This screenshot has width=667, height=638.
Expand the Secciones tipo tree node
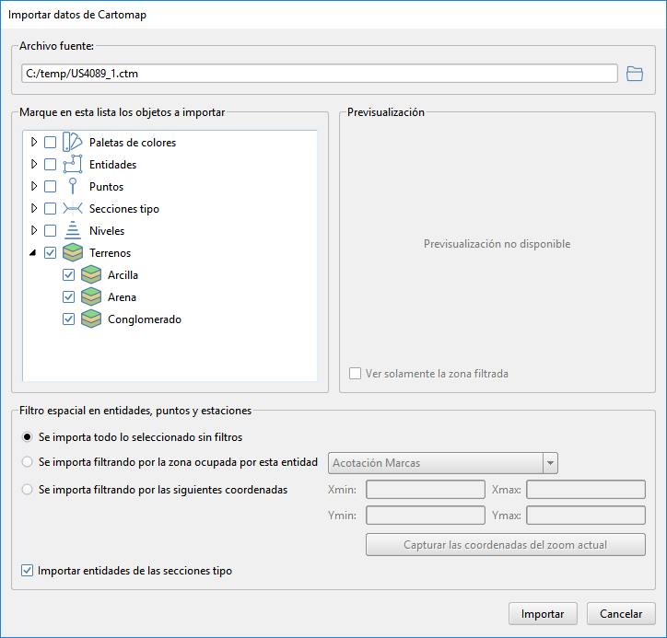[34, 208]
